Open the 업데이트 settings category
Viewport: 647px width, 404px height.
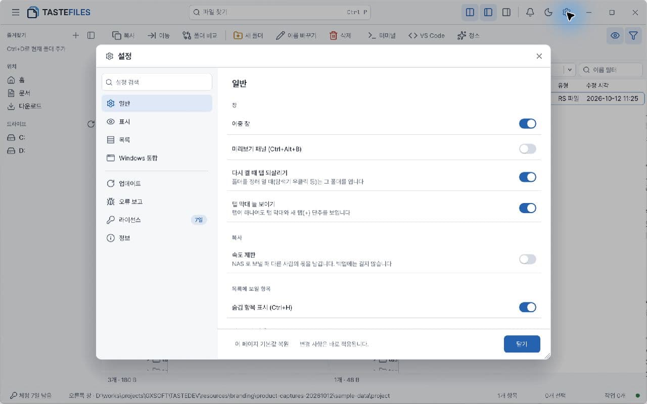pos(157,183)
